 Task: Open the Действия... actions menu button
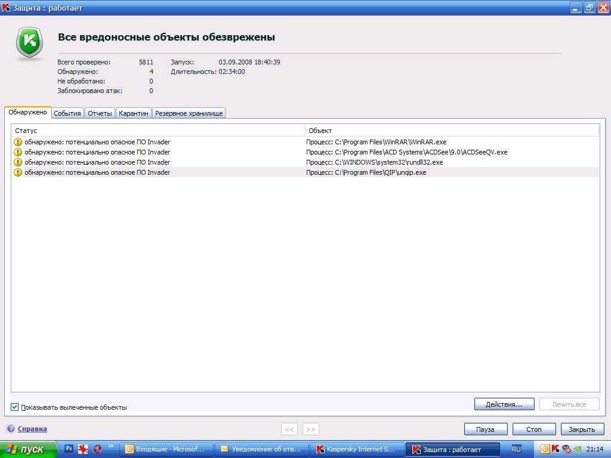pyautogui.click(x=504, y=404)
